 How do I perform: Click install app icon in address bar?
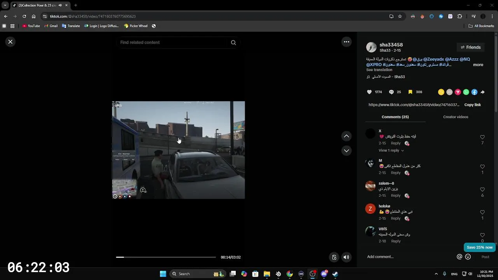[x=391, y=16]
